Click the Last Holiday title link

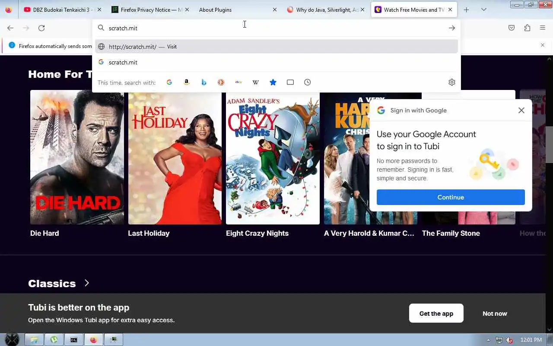coord(149,233)
